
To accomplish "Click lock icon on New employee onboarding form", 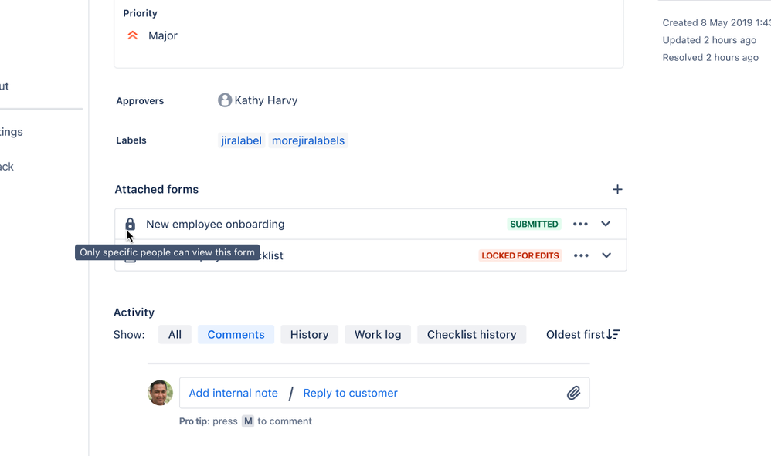I will pos(130,224).
